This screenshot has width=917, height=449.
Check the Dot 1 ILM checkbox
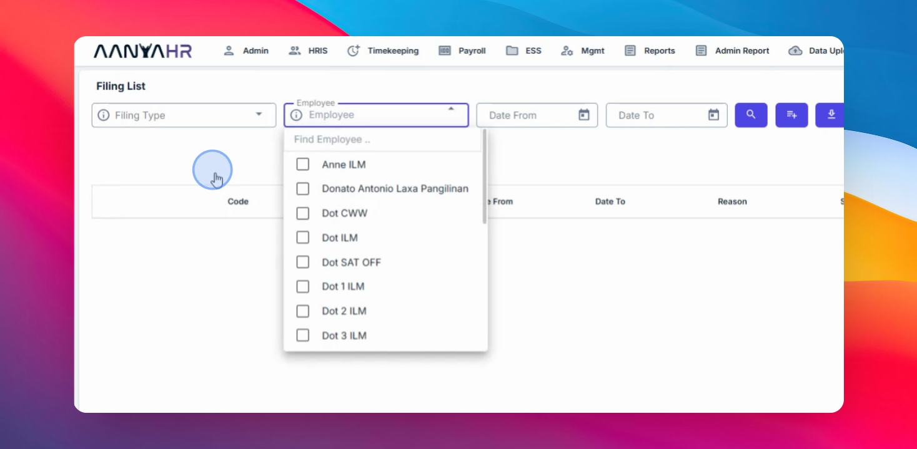(303, 286)
